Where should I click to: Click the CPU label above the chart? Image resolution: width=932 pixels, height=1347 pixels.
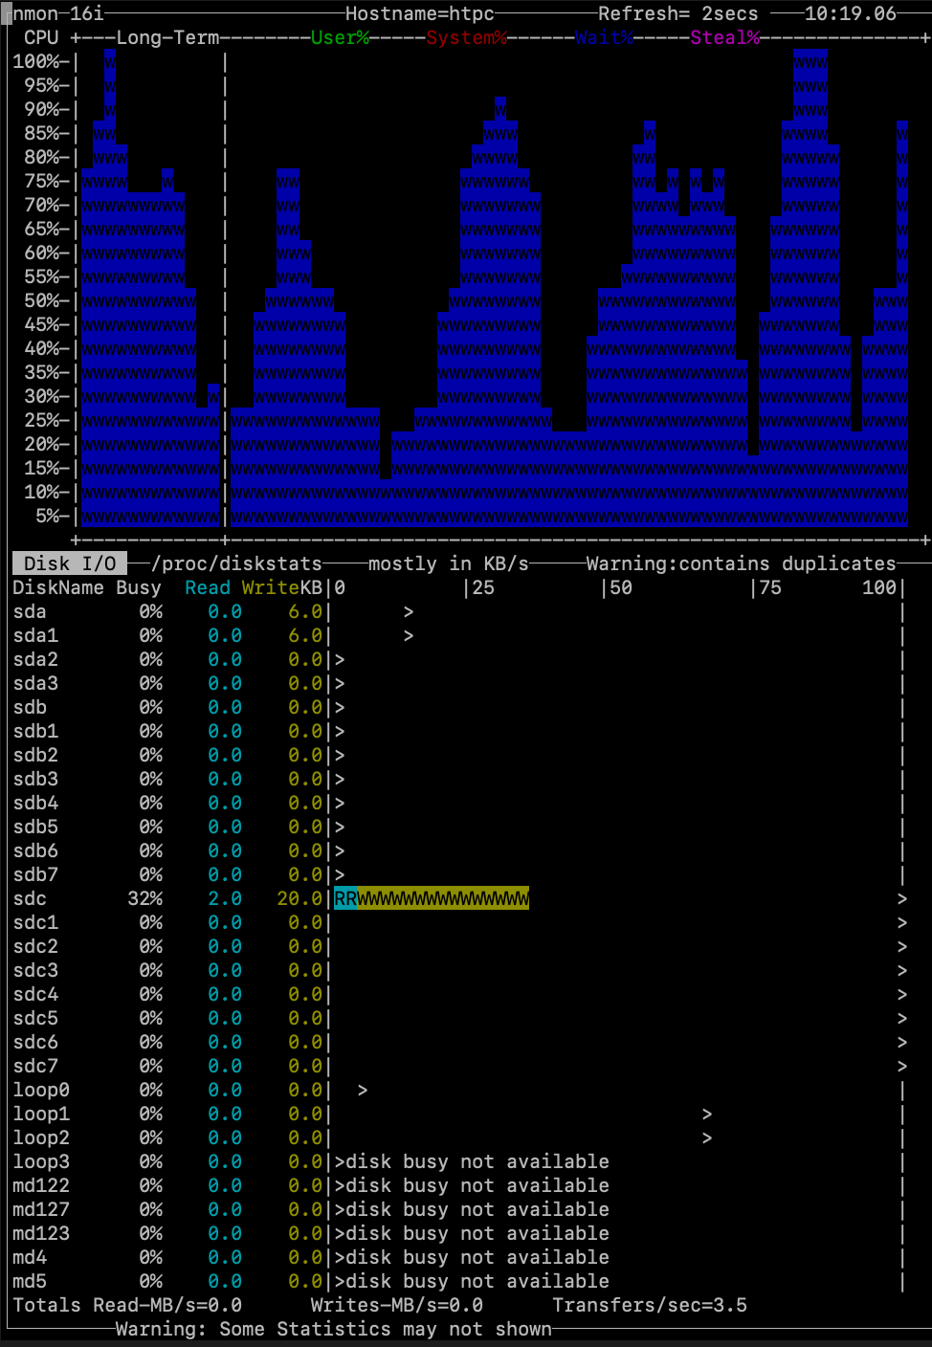coord(40,38)
